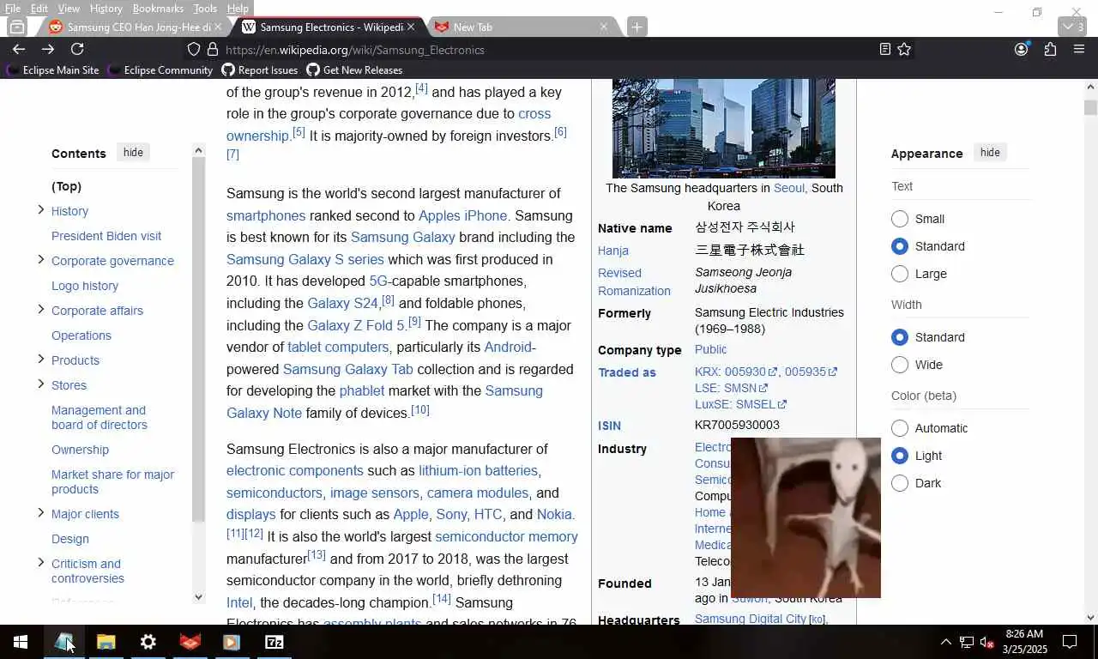Viewport: 1098px width, 659px height.
Task: Open the File menu
Action: tap(13, 9)
